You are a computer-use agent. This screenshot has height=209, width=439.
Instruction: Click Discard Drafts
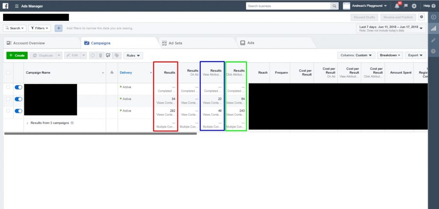click(364, 17)
